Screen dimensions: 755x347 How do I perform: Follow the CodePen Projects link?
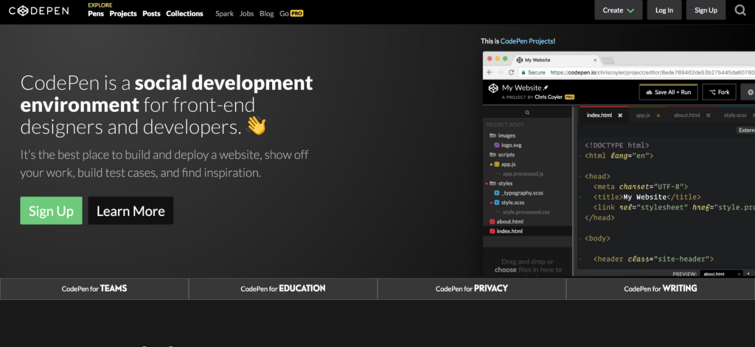click(x=527, y=41)
